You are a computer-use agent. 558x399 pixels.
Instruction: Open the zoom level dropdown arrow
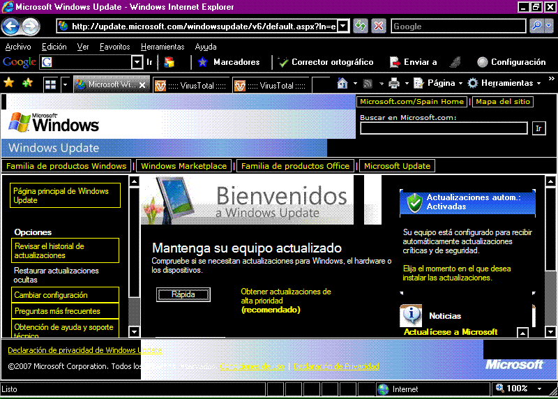click(539, 389)
